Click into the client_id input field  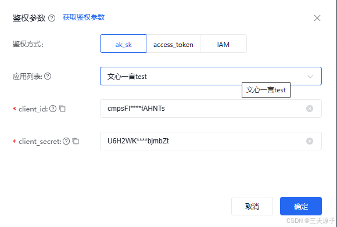[x=210, y=109]
